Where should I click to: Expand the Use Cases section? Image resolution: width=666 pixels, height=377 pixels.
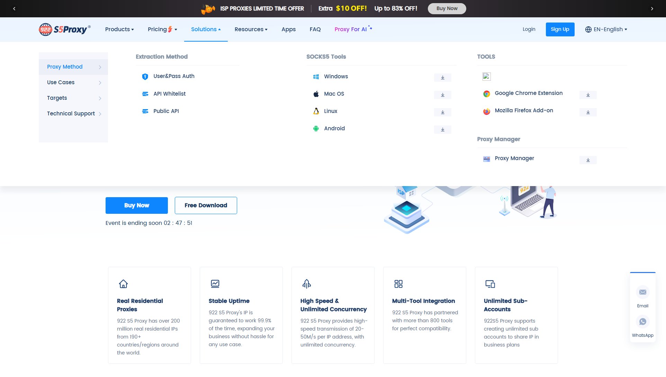(x=61, y=82)
